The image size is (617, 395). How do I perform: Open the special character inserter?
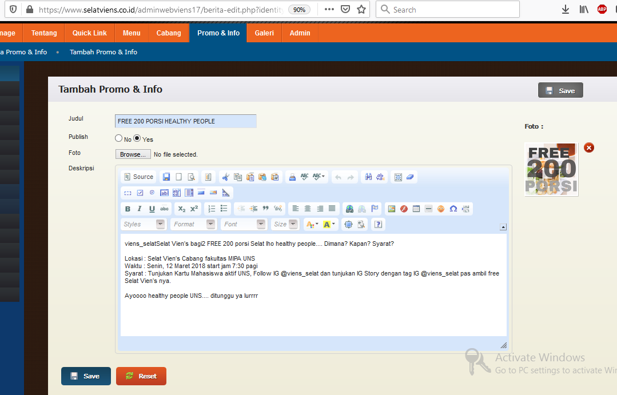(x=453, y=209)
